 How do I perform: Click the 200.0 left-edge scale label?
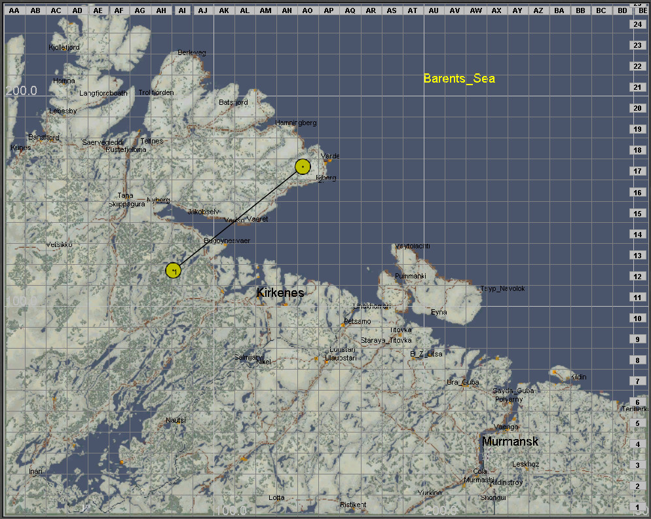(21, 90)
